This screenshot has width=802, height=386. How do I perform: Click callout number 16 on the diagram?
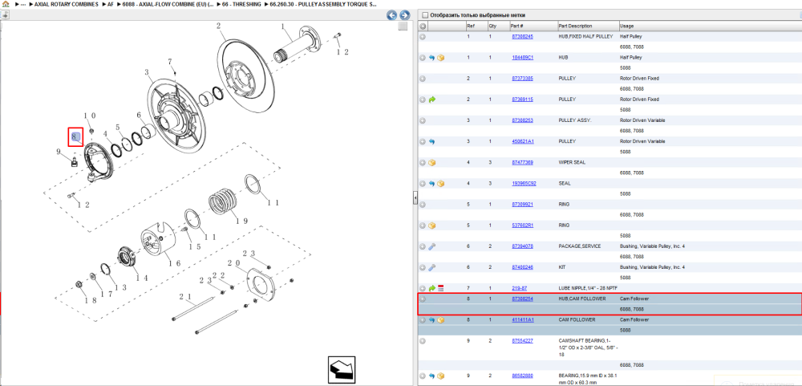(174, 263)
